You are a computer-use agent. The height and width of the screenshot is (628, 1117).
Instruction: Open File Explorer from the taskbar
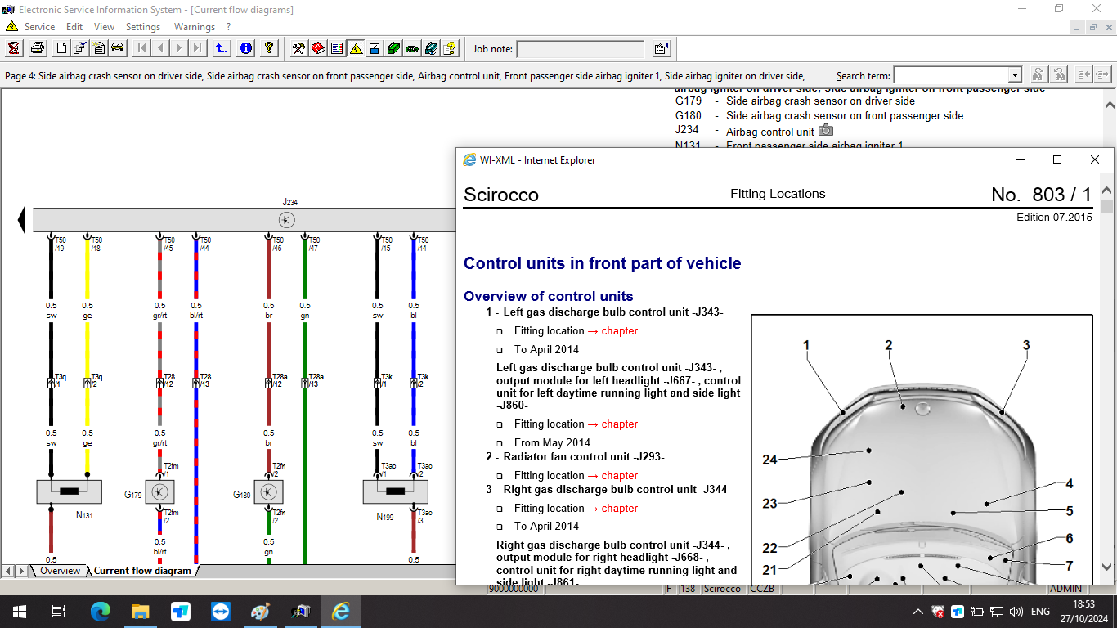pyautogui.click(x=141, y=612)
